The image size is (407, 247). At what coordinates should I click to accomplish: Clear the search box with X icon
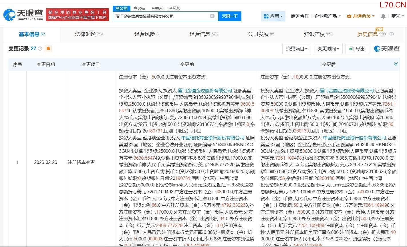click(x=212, y=16)
